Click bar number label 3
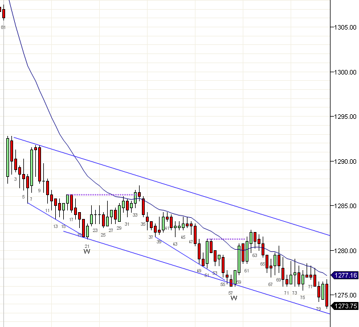The height and width of the screenshot is (327, 359). 15,179
